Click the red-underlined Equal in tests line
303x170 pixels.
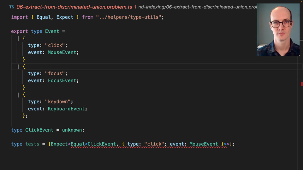pyautogui.click(x=77, y=144)
